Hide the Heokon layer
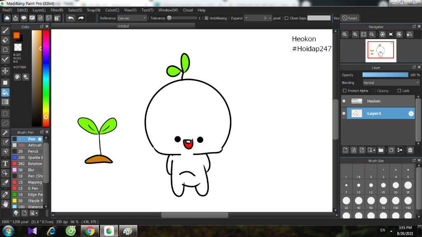 pos(344,101)
